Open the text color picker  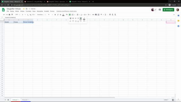(x=63, y=15)
